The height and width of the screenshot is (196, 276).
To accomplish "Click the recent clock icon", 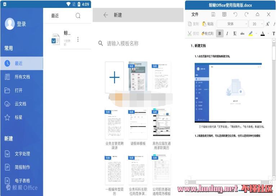I will coord(7,63).
